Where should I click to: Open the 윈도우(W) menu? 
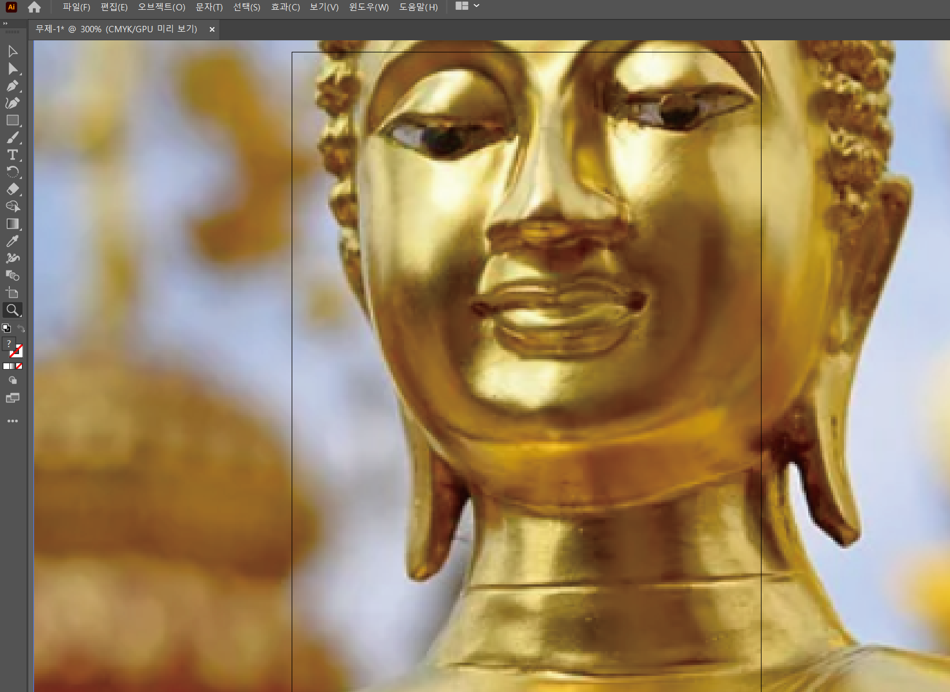(x=369, y=7)
